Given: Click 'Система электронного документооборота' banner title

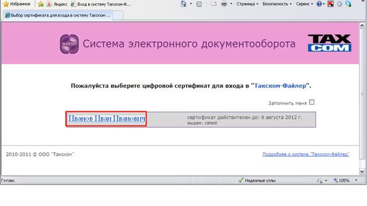Looking at the screenshot, I should point(189,44).
